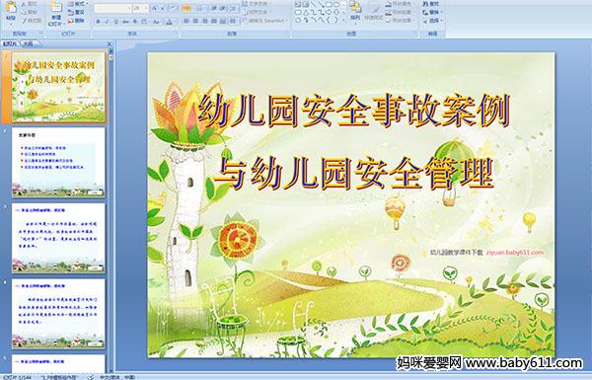Click the bulleted list icon

coord(186,8)
